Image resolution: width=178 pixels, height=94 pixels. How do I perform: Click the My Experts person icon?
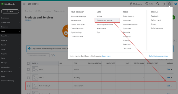[131, 4]
